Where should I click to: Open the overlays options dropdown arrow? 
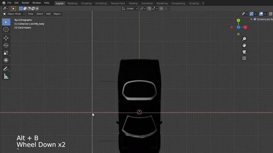tap(265, 14)
